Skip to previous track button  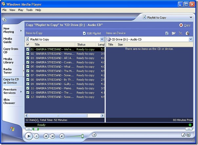pos(46,136)
